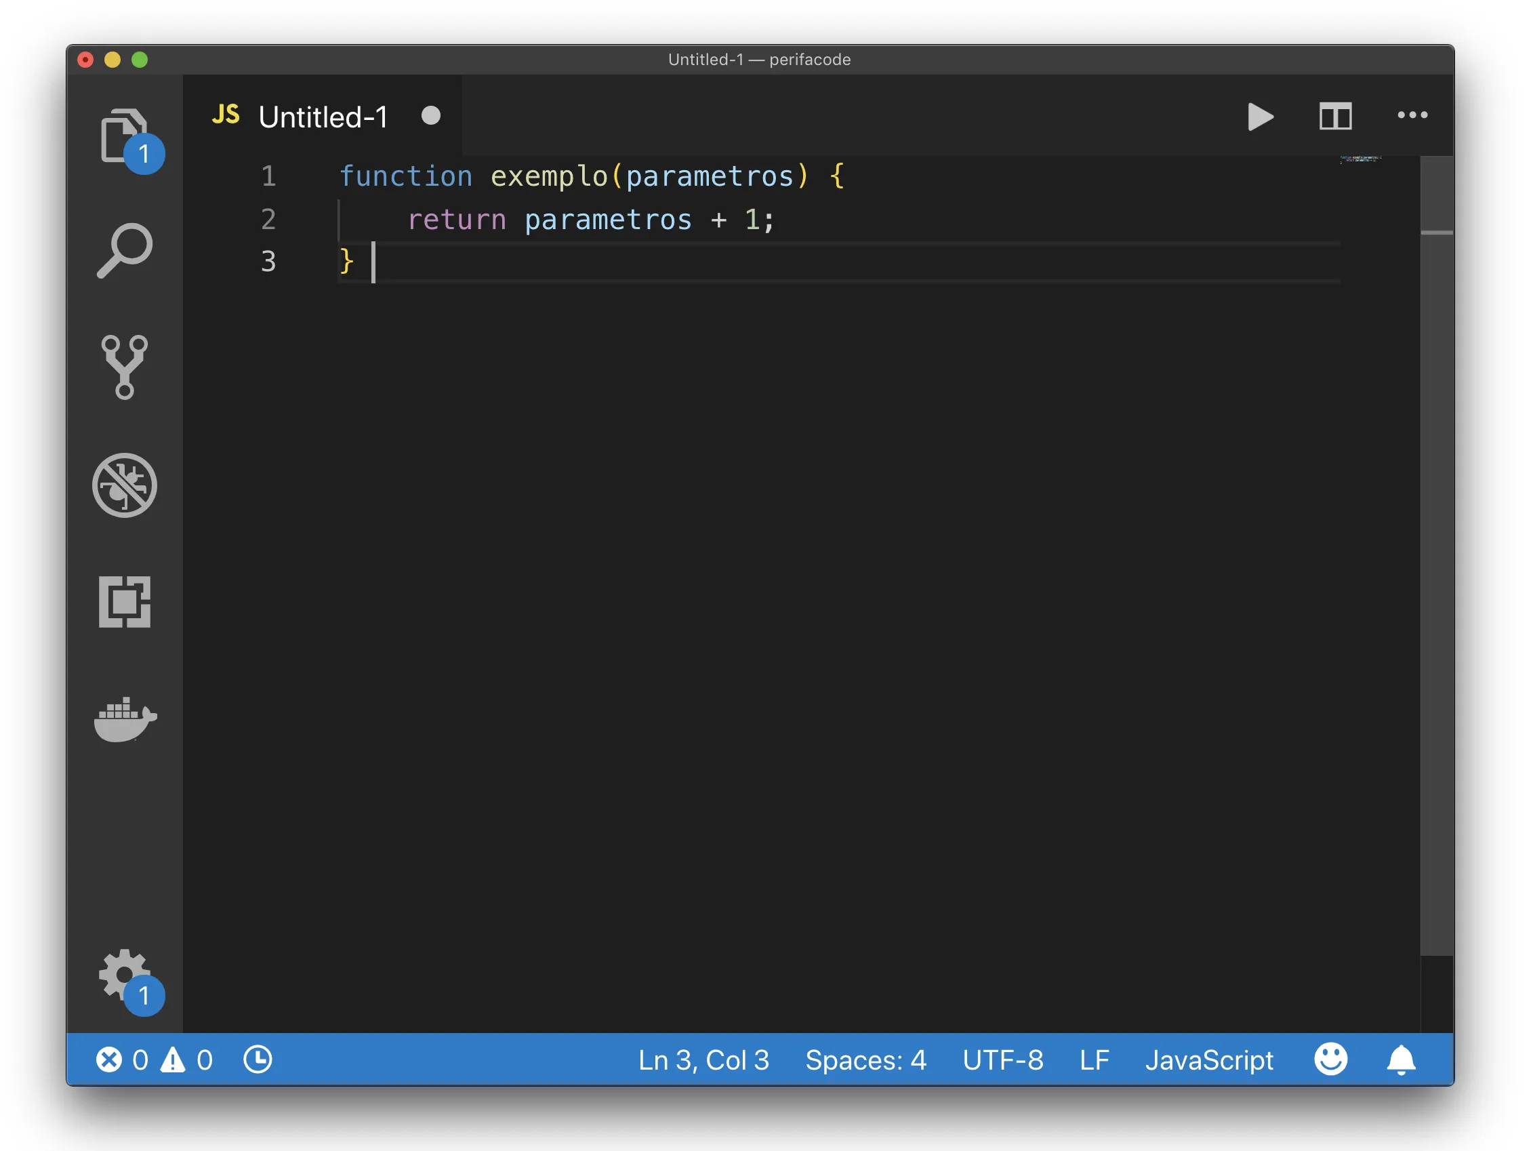
Task: Change the LF line ending setting
Action: [x=1094, y=1059]
